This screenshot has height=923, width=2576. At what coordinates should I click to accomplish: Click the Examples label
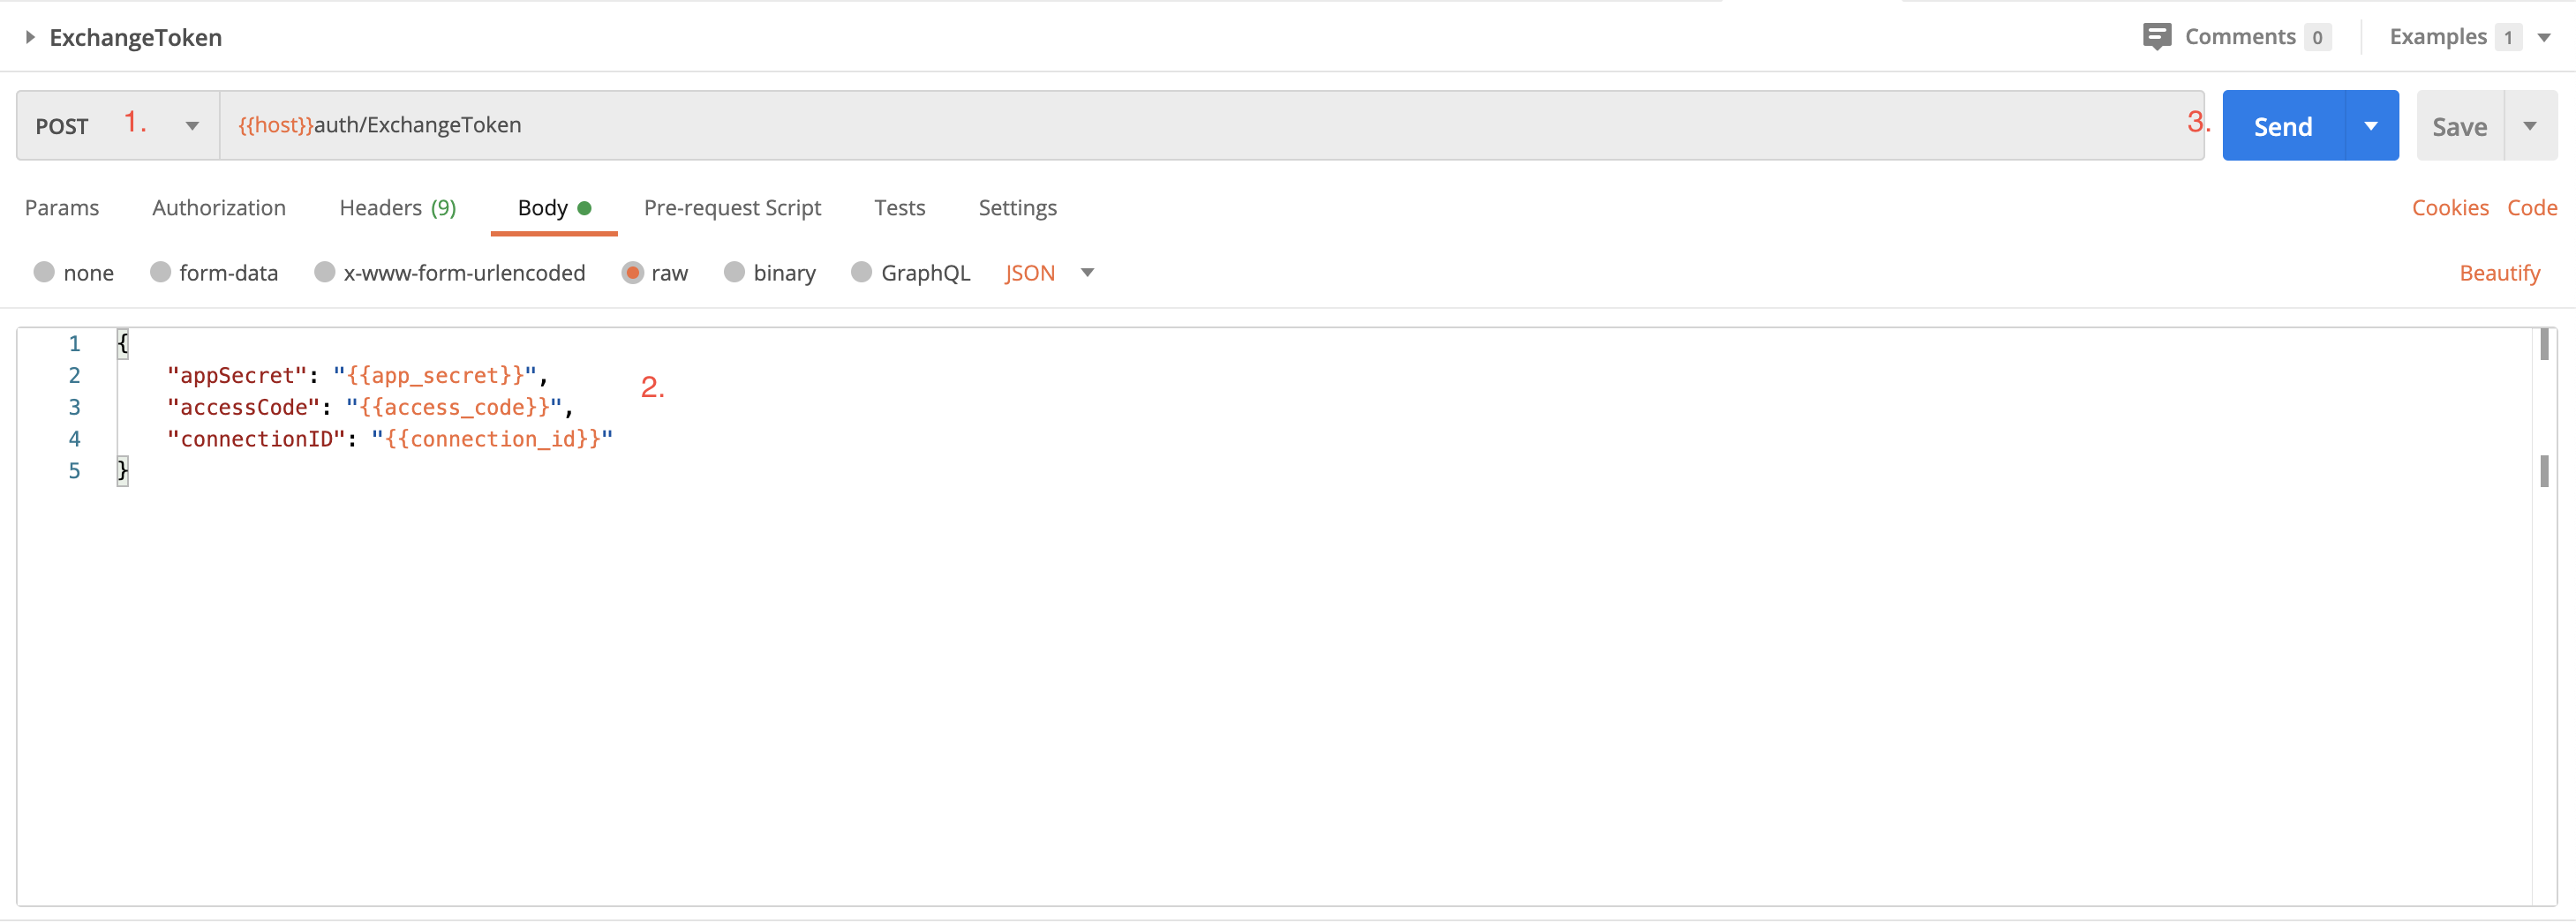(2438, 37)
